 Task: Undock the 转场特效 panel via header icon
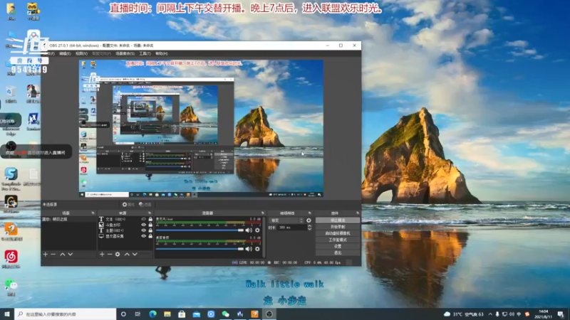310,213
